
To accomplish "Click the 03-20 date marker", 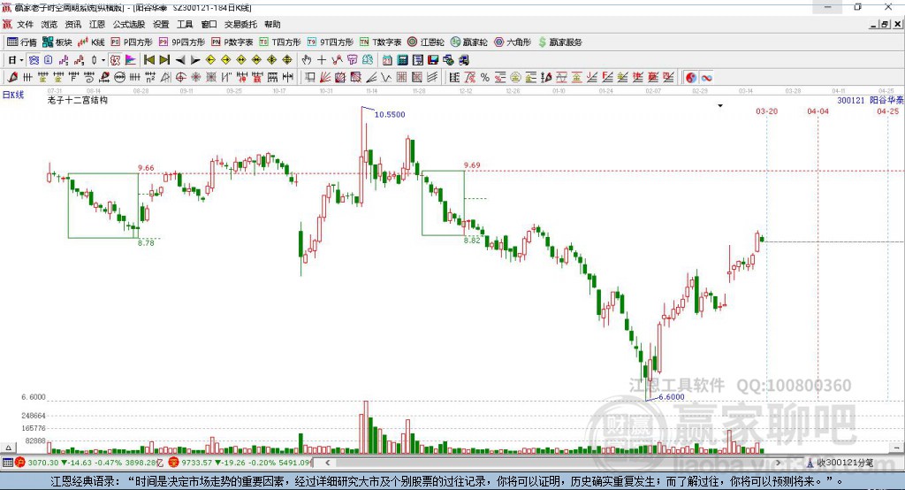I will 767,111.
